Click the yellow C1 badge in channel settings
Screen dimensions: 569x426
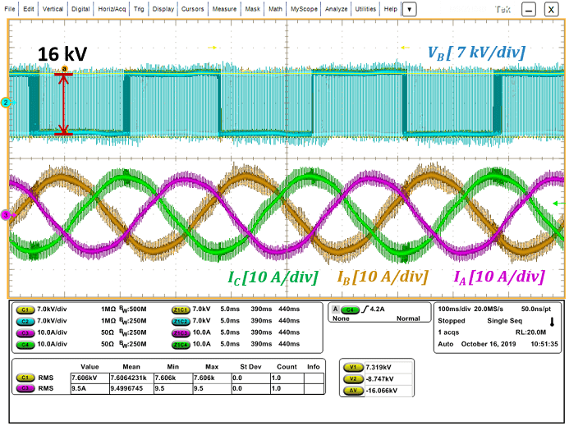24,309
